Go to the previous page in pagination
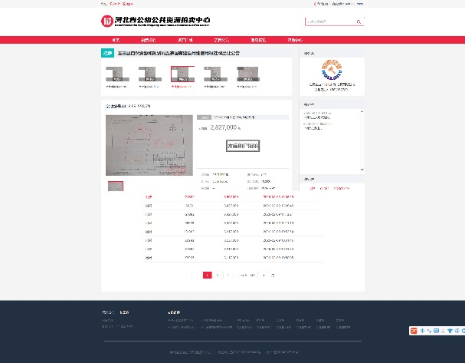The height and width of the screenshot is (363, 465). [196, 275]
